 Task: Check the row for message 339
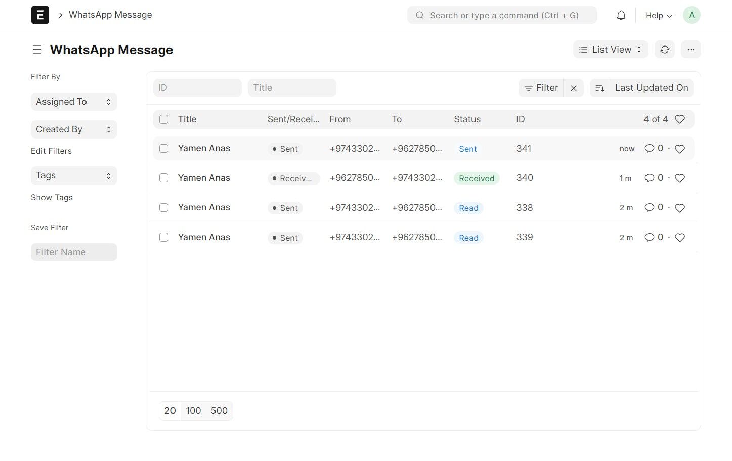point(164,238)
